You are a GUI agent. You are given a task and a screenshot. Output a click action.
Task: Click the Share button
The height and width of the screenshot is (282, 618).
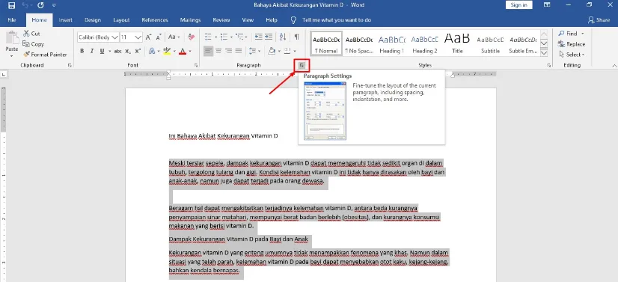pyautogui.click(x=599, y=20)
